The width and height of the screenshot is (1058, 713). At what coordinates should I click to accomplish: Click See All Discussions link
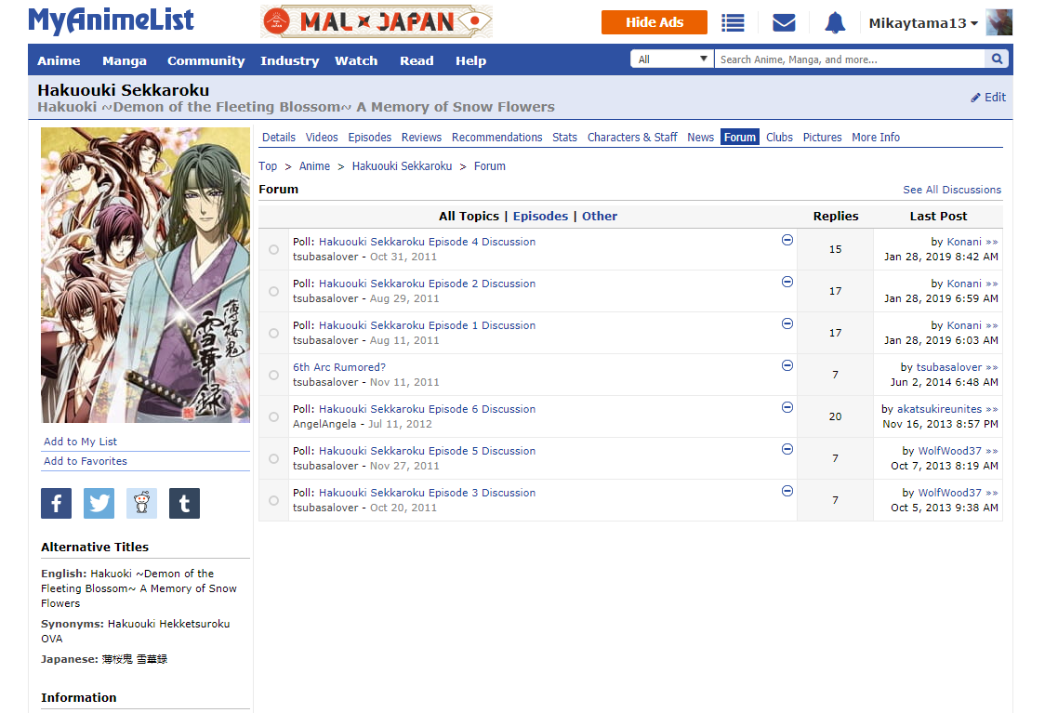(x=952, y=190)
